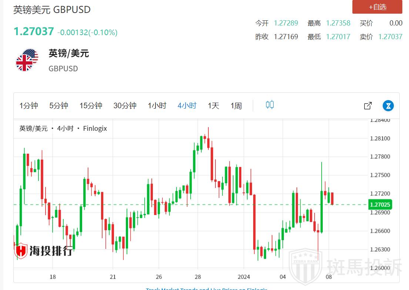Click the 2024 date label on time axis
This screenshot has width=409, height=290.
pos(244,277)
